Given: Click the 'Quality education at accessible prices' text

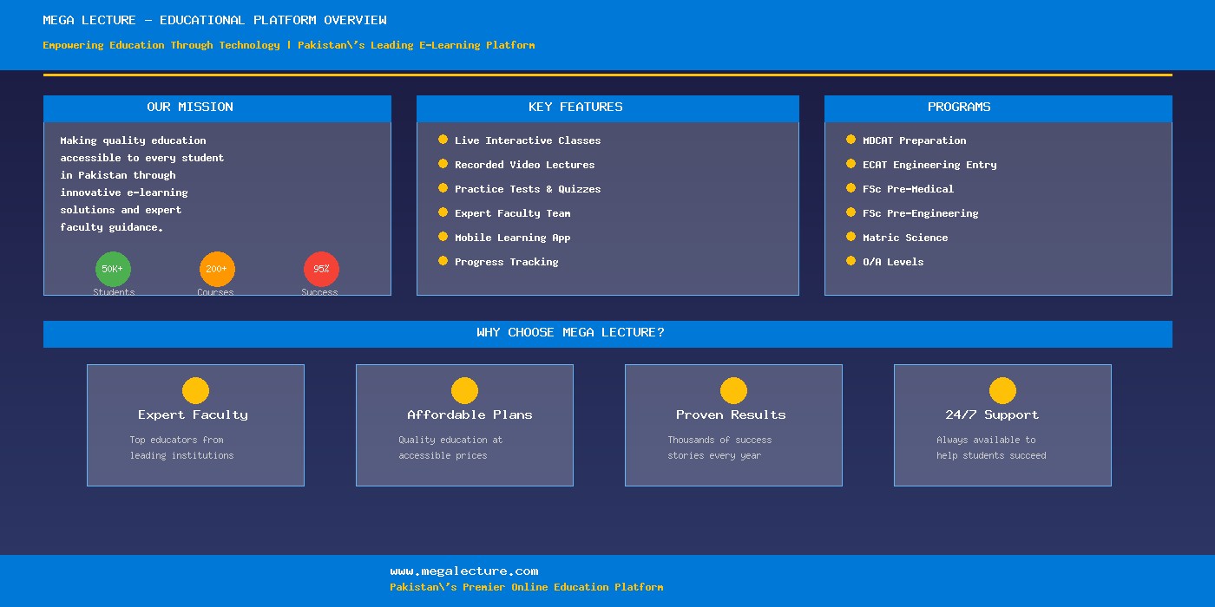Looking at the screenshot, I should [450, 447].
